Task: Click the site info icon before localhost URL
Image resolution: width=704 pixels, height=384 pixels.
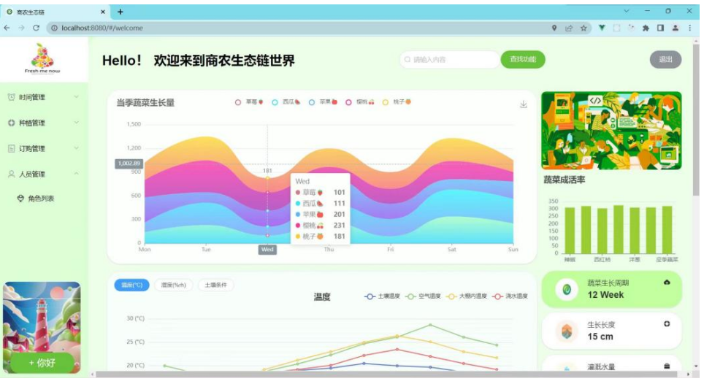Action: point(54,28)
